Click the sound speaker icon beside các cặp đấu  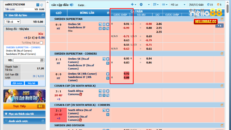(72, 5)
